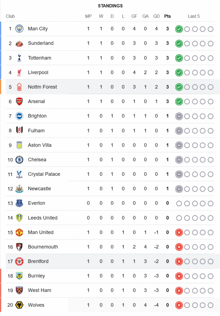Image resolution: width=220 pixels, height=316 pixels.
Task: Click the Liverpool club crest
Action: [19, 72]
